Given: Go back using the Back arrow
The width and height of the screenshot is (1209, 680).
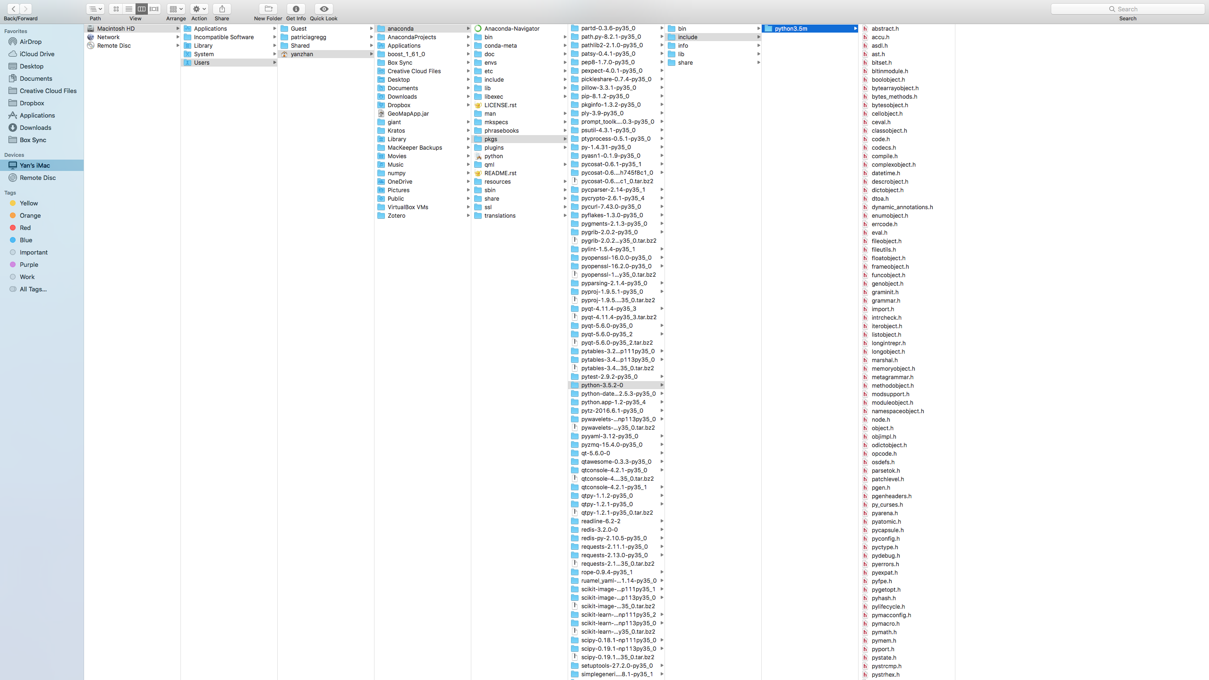Looking at the screenshot, I should tap(14, 9).
